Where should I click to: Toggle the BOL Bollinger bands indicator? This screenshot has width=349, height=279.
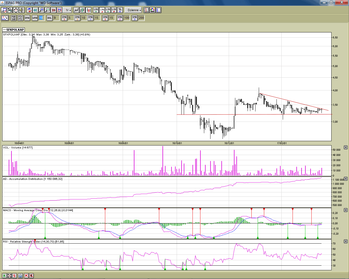(49, 18)
